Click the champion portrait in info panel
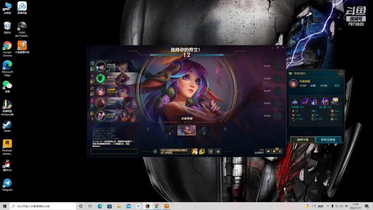This screenshot has height=210, width=373. click(293, 84)
